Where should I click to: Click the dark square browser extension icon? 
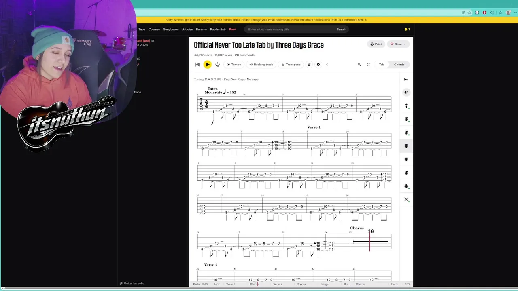[477, 13]
